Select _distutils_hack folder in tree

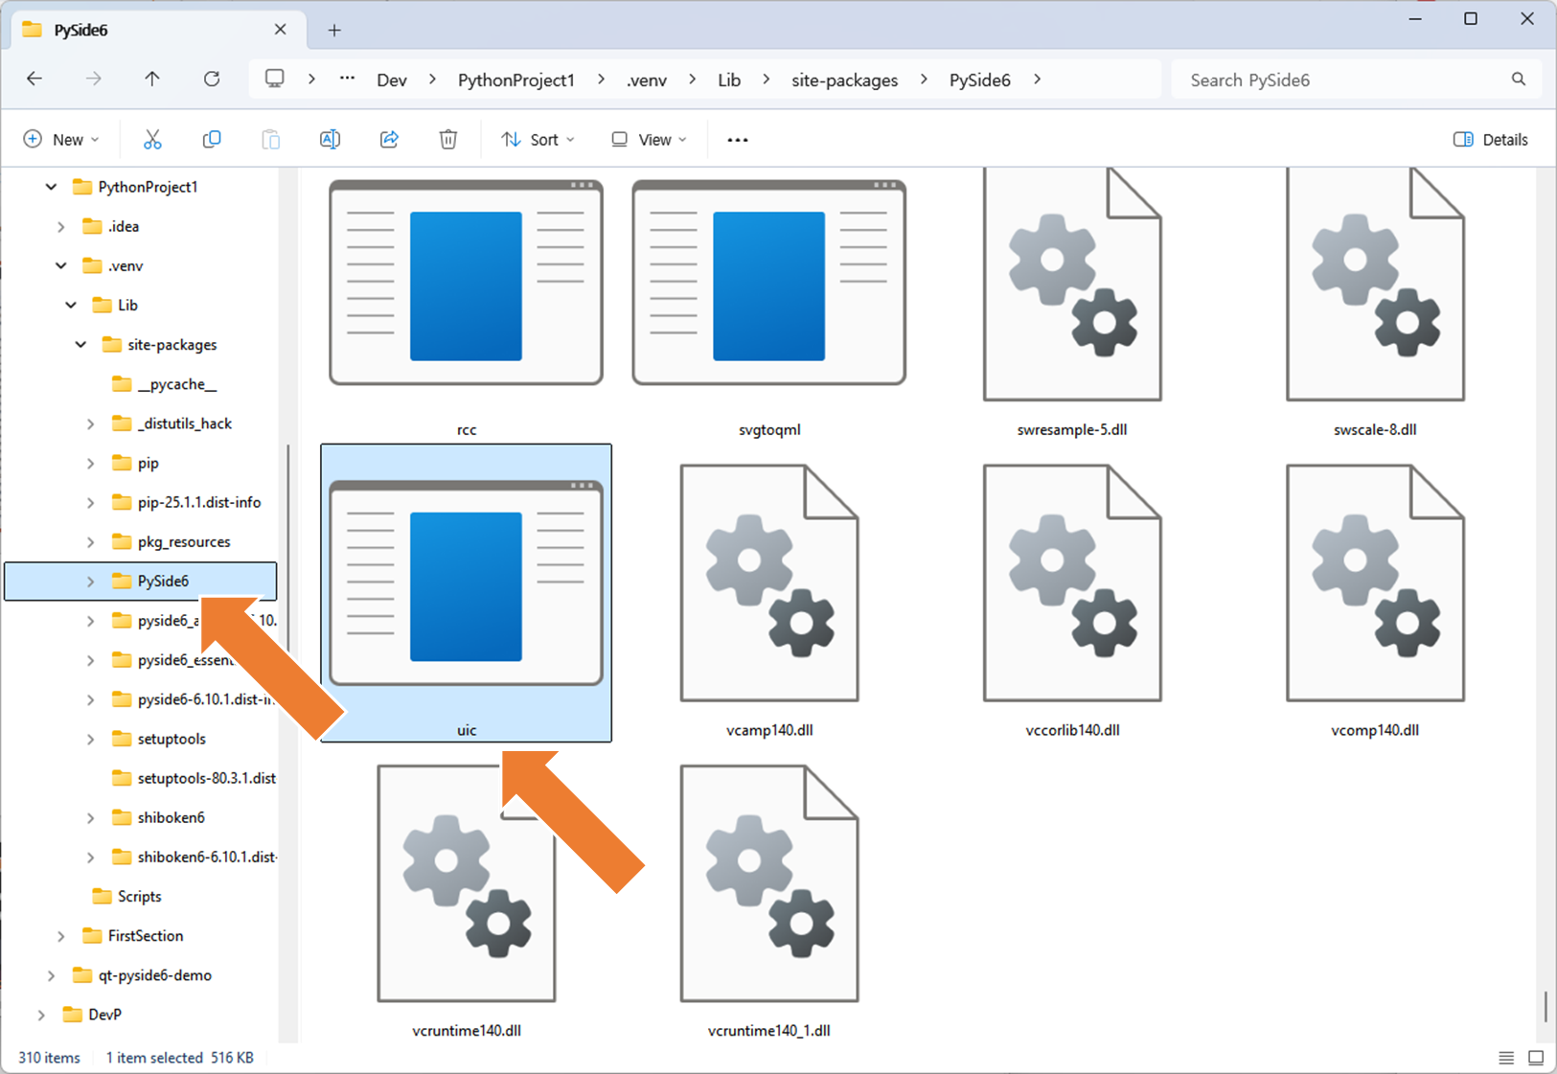click(185, 423)
